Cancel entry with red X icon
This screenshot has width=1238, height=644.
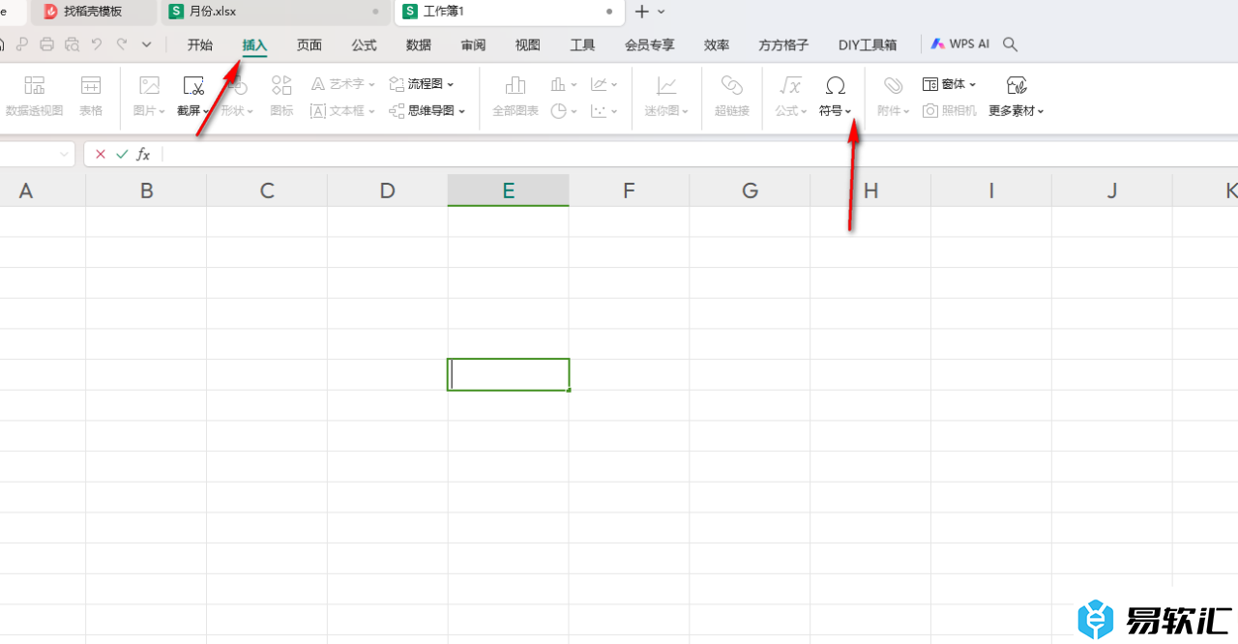coord(101,155)
